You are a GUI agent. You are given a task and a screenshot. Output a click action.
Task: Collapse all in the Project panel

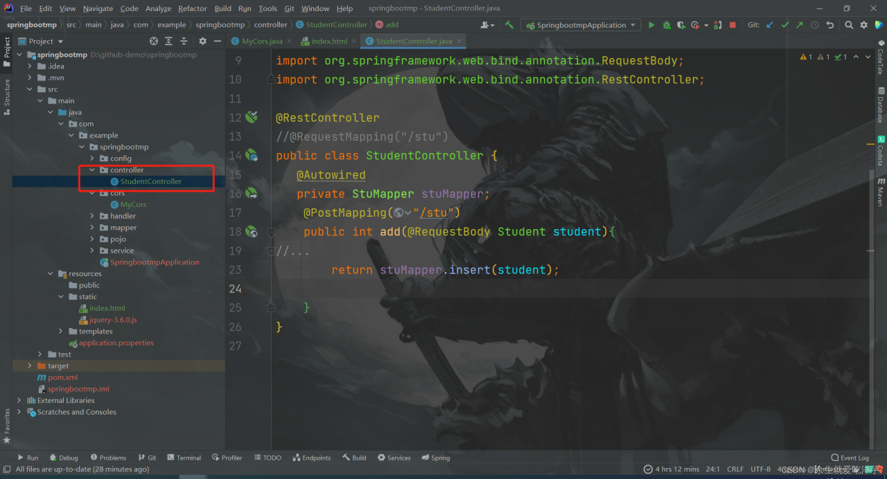[183, 42]
